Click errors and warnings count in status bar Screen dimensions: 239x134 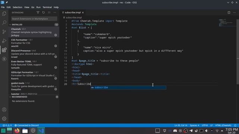coord(7,125)
